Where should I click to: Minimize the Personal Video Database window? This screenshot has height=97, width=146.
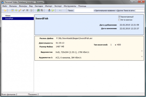click(132, 2)
